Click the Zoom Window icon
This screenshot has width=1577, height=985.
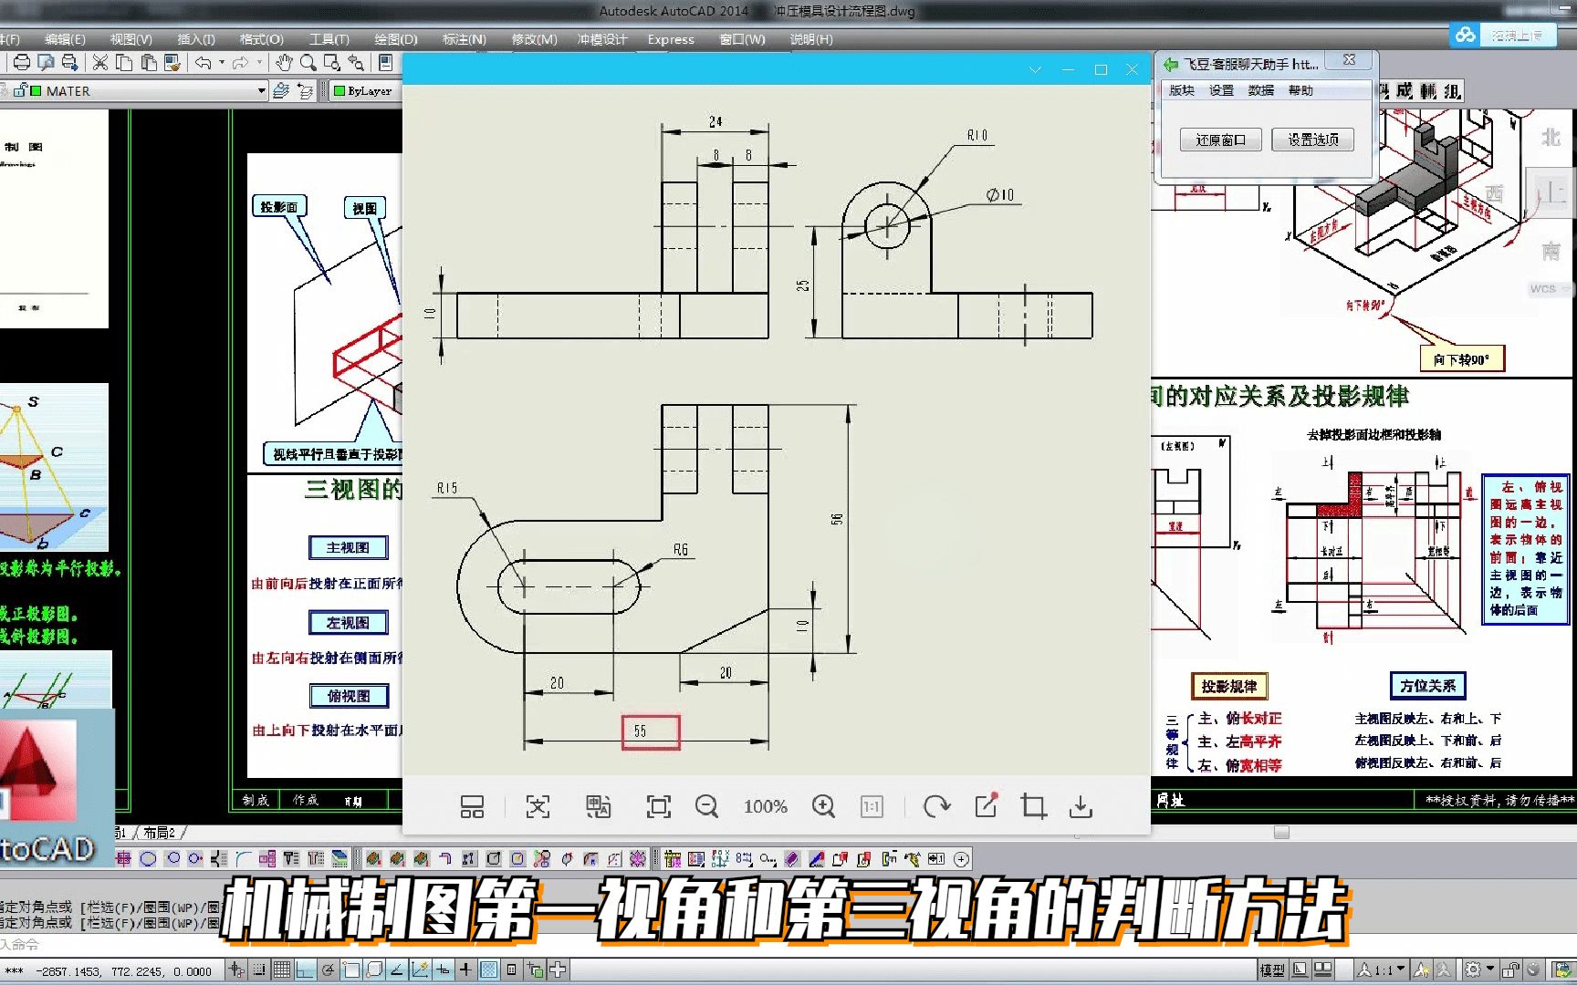(332, 63)
